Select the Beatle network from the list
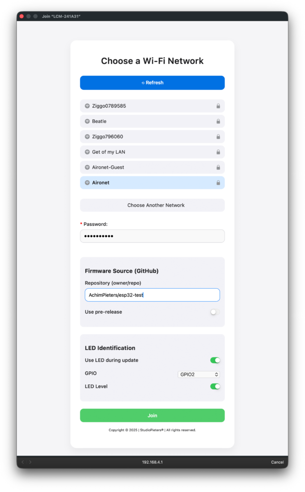305x492 pixels. coord(152,121)
